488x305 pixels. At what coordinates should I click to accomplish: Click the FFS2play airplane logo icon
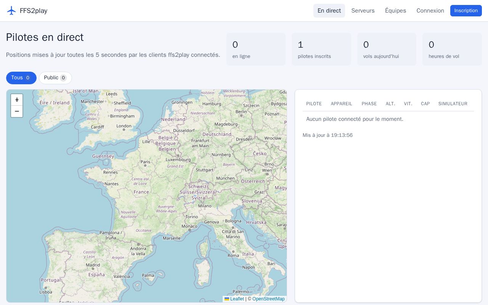point(11,11)
